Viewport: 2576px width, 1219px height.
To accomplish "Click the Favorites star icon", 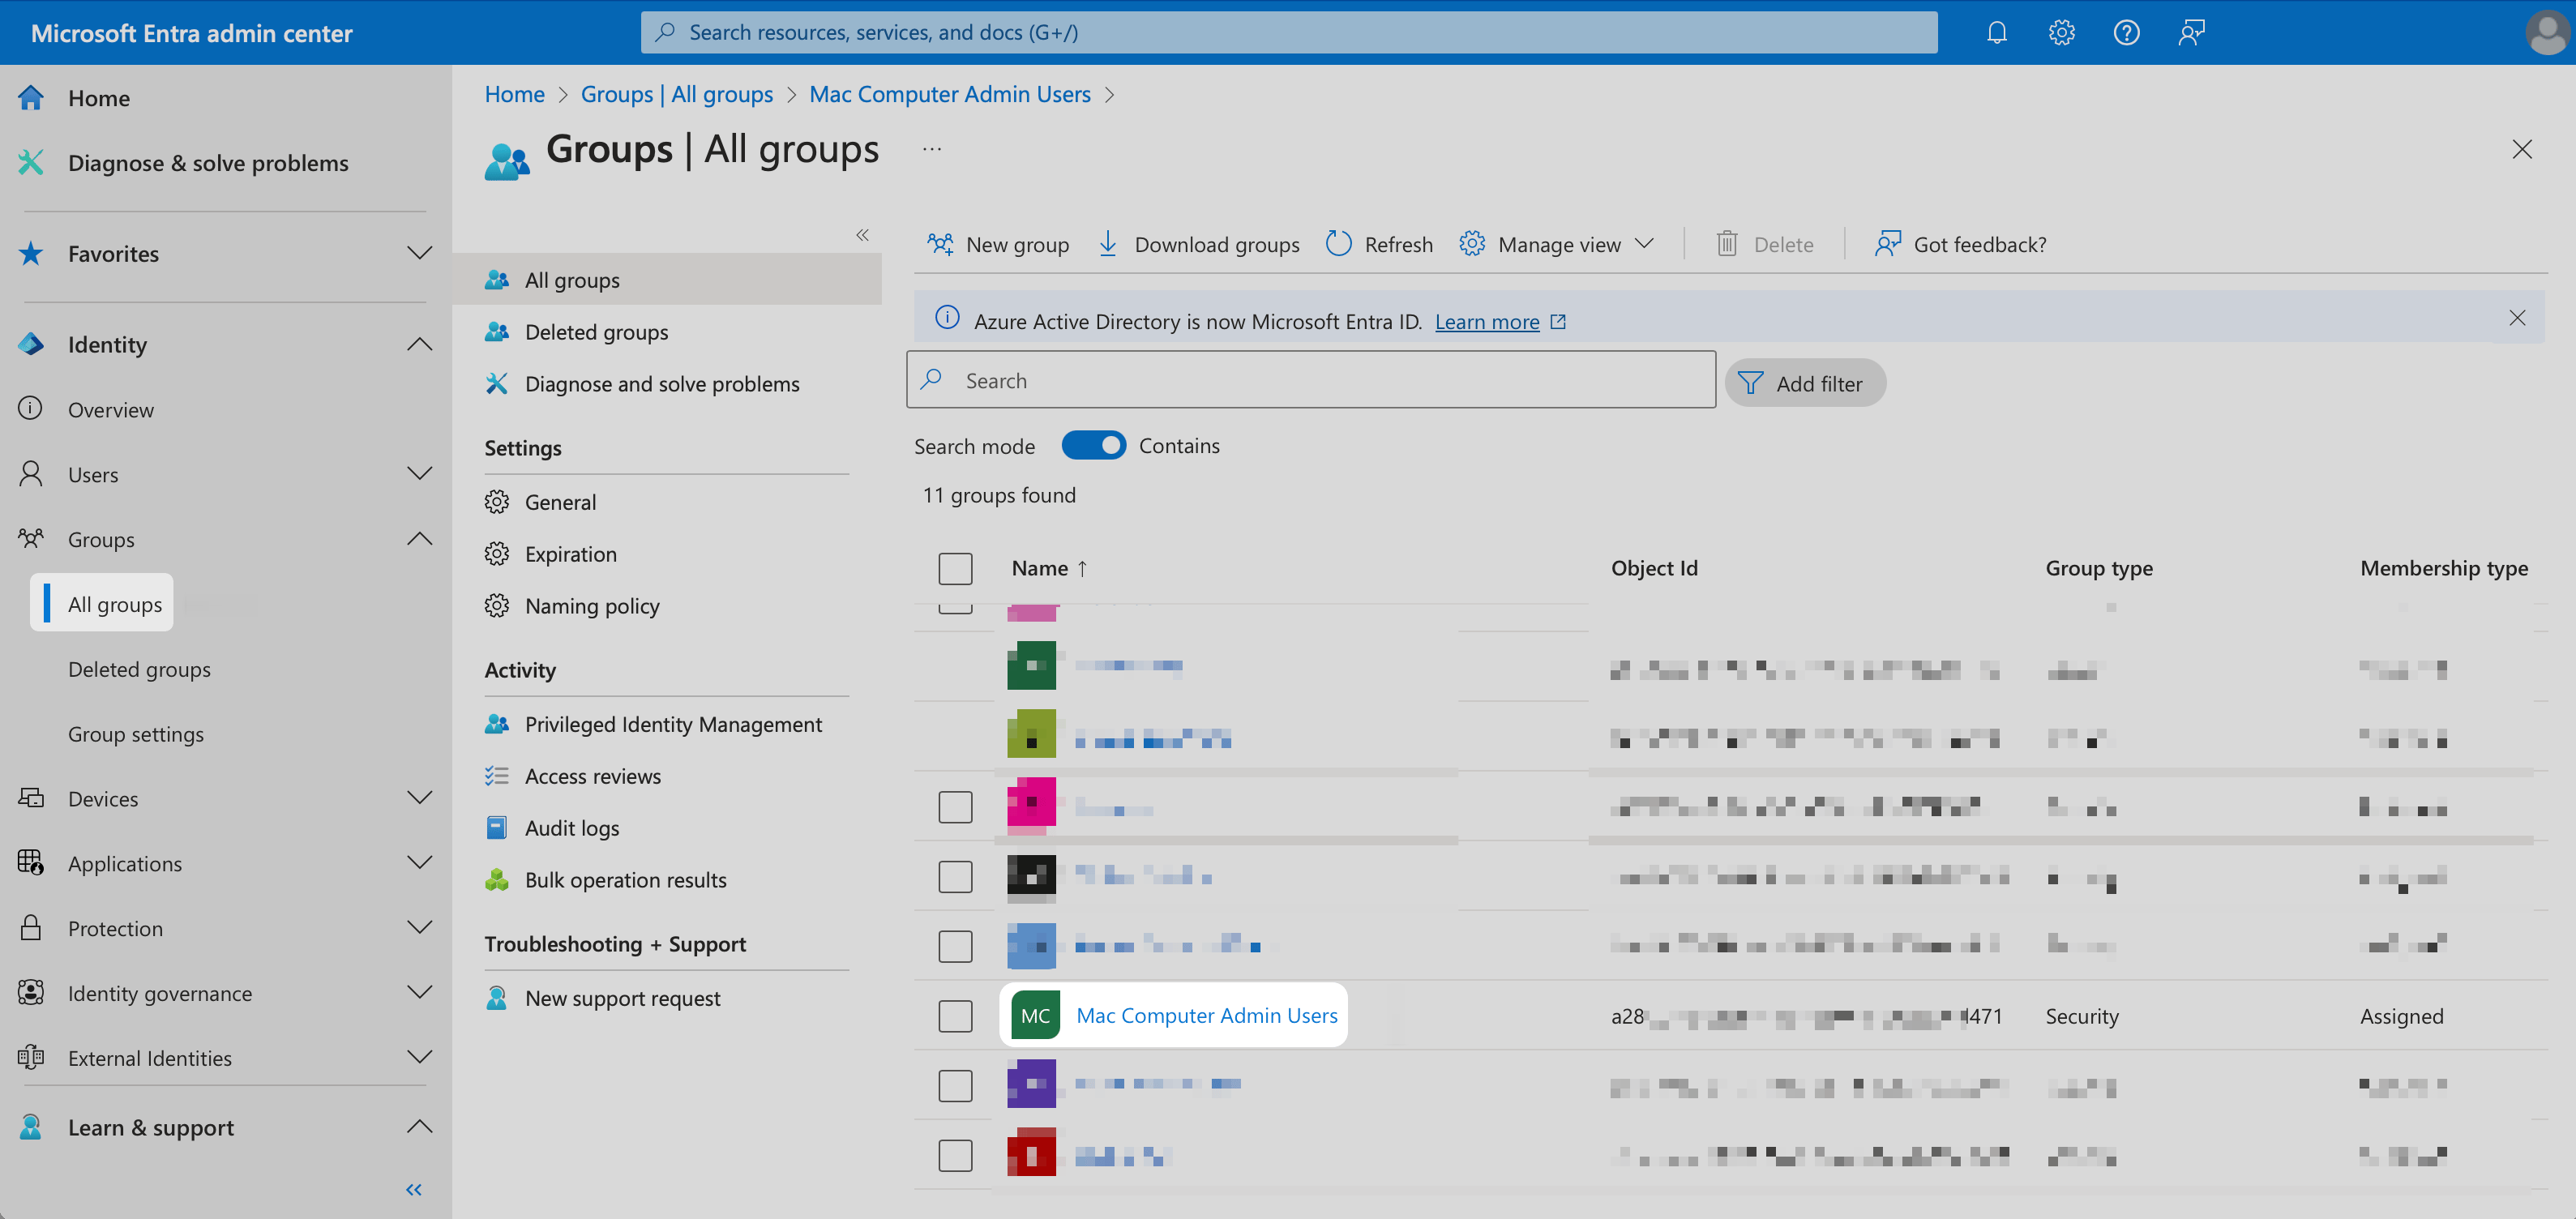I will [31, 253].
